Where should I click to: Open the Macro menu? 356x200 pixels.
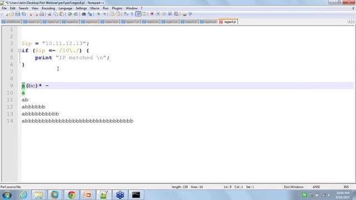click(95, 8)
